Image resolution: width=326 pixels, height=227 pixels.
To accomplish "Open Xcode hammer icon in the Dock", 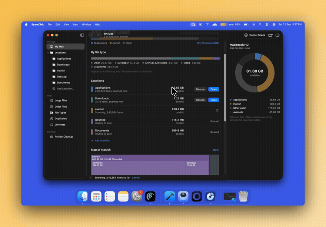I will (x=170, y=196).
